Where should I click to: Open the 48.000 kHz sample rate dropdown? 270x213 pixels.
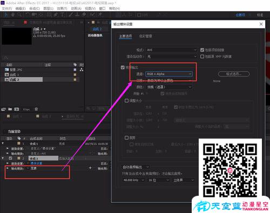[x=133, y=180]
